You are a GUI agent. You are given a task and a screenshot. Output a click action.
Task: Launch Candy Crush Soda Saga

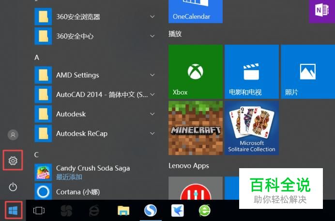click(94, 172)
